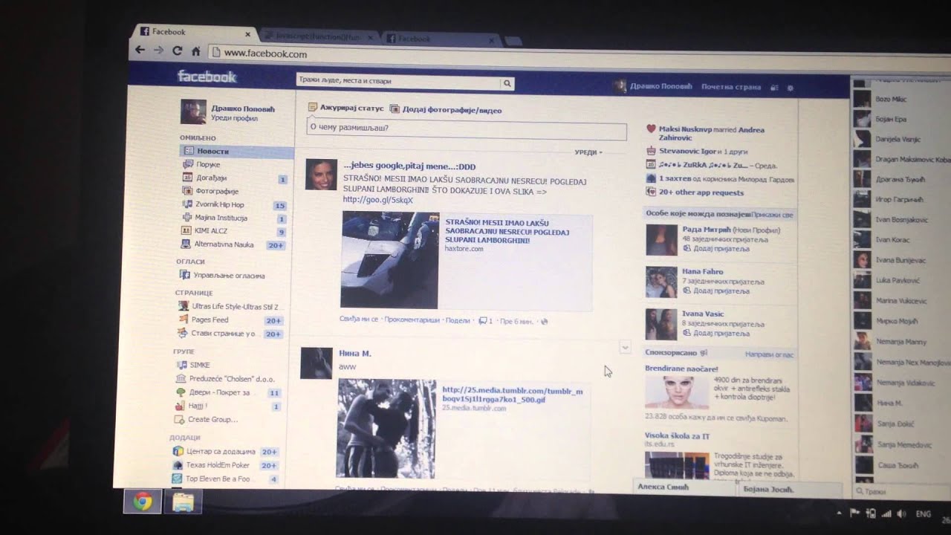Reload the page with the refresh icon

point(177,51)
